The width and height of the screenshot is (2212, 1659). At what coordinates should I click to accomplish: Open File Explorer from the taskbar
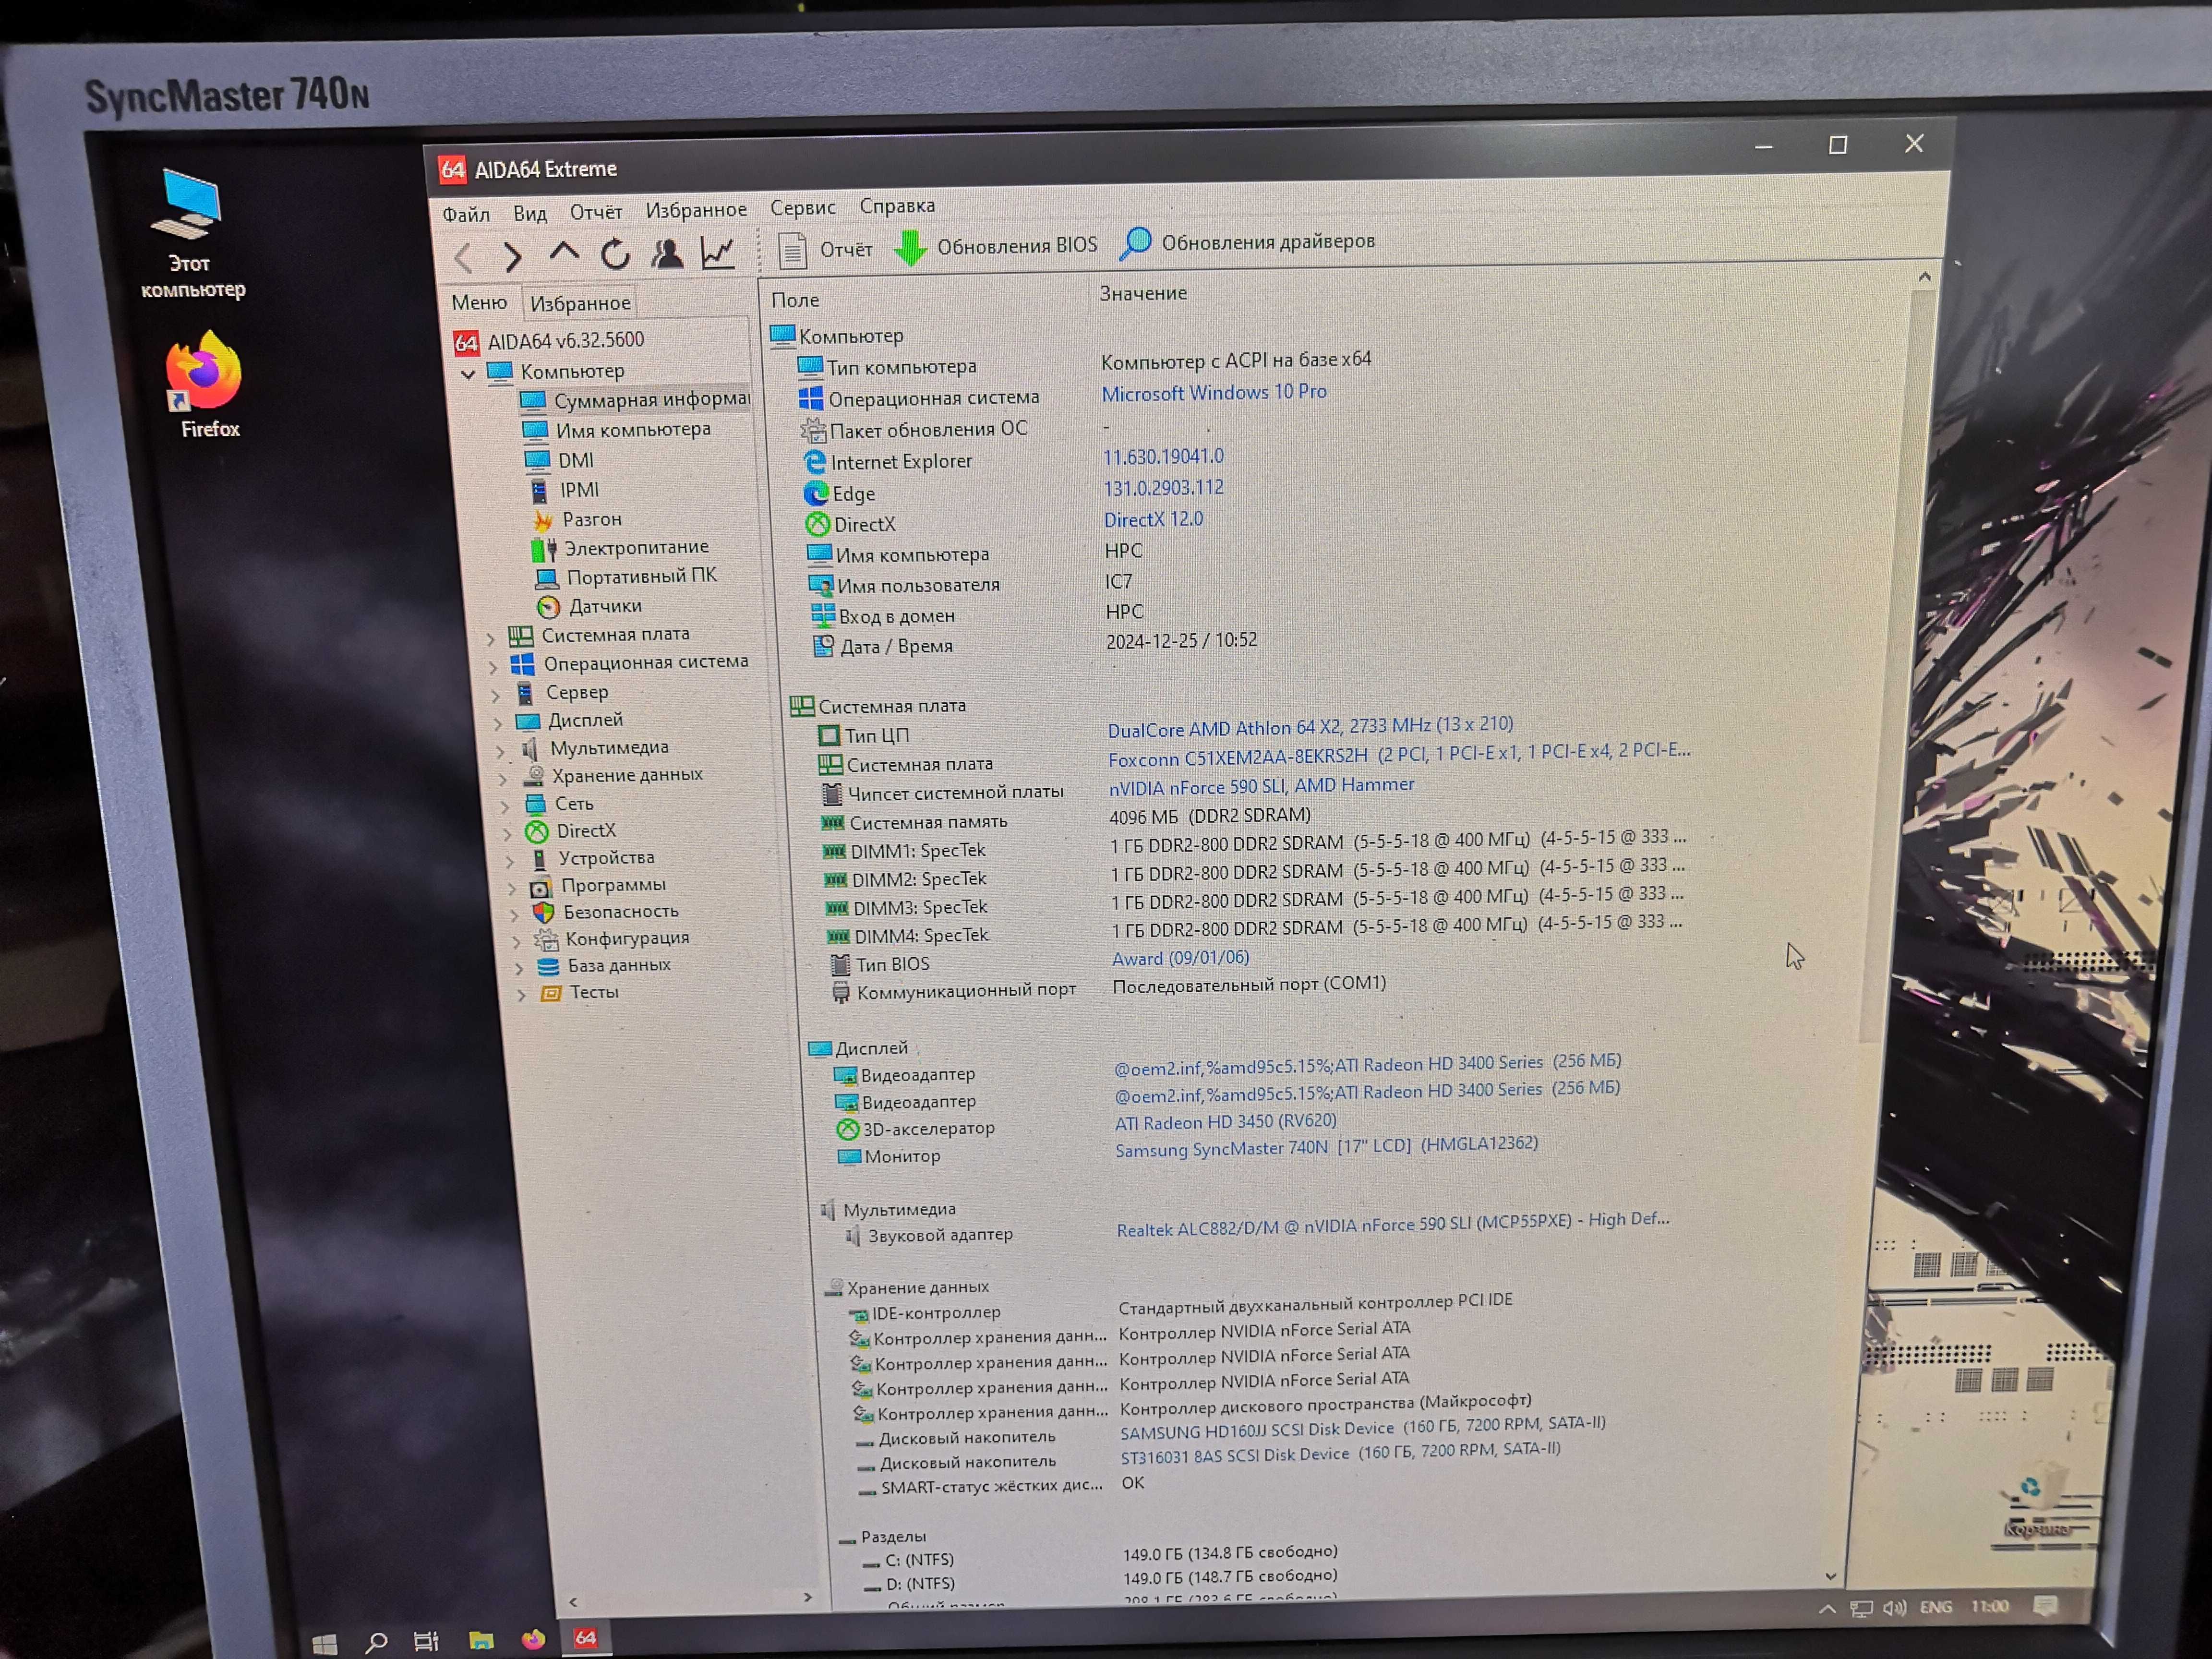[481, 1640]
